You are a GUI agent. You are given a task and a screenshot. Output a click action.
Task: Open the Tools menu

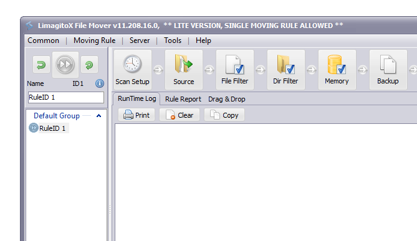[x=173, y=40]
